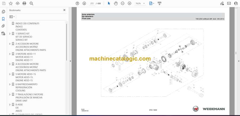Zoom out using the minus icon
Viewport: 240px width, 116px height.
point(123,3)
